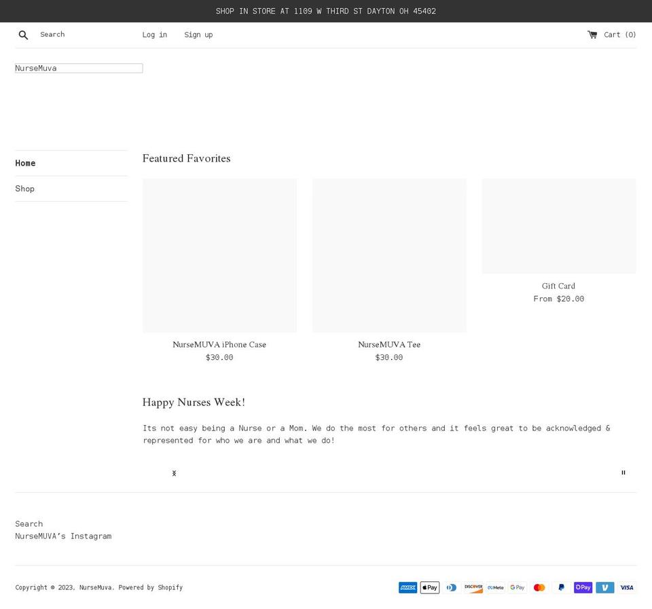Select the Mastercard payment icon

(x=539, y=587)
